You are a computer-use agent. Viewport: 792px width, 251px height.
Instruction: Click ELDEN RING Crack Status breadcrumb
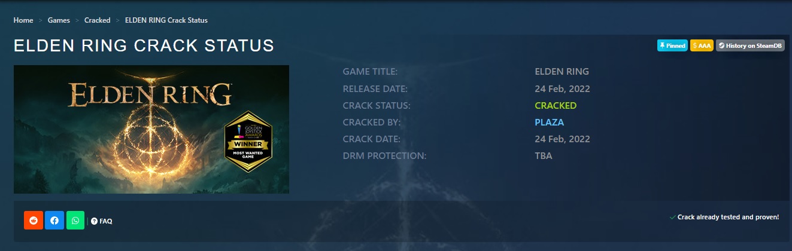pyautogui.click(x=166, y=20)
